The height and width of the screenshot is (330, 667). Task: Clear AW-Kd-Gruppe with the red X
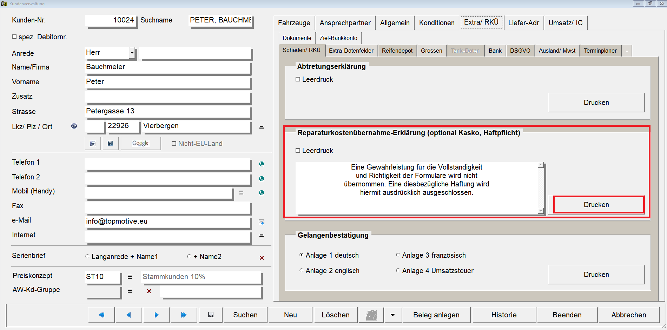[x=149, y=291]
